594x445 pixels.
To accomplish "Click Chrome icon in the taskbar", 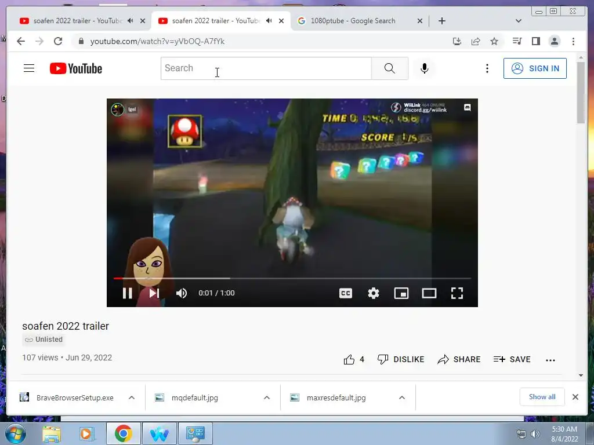I will pyautogui.click(x=123, y=433).
